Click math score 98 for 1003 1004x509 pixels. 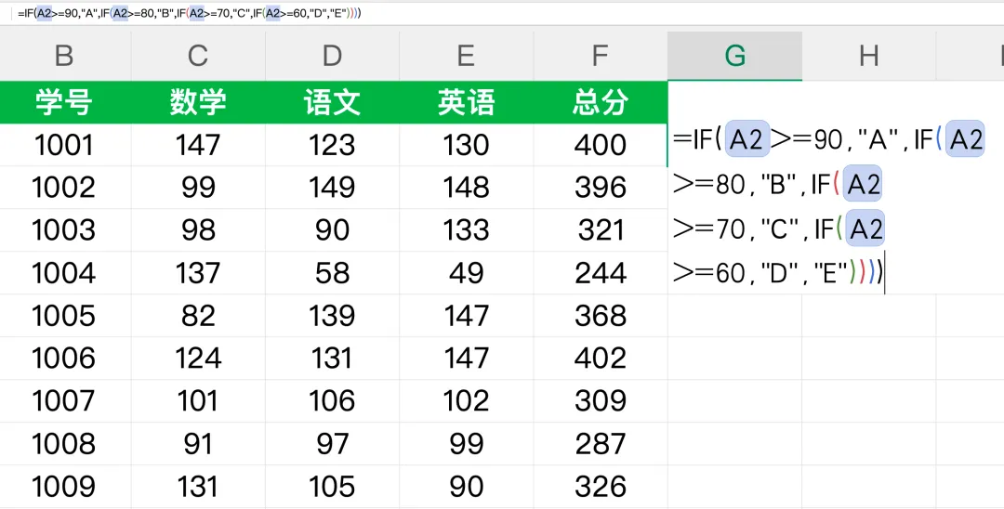click(x=198, y=230)
